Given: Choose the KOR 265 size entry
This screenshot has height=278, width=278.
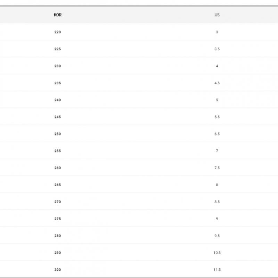Looking at the screenshot, I should 58,185.
